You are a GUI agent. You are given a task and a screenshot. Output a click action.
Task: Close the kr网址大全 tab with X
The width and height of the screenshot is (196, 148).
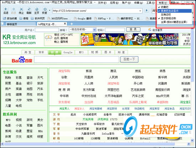click(x=65, y=23)
